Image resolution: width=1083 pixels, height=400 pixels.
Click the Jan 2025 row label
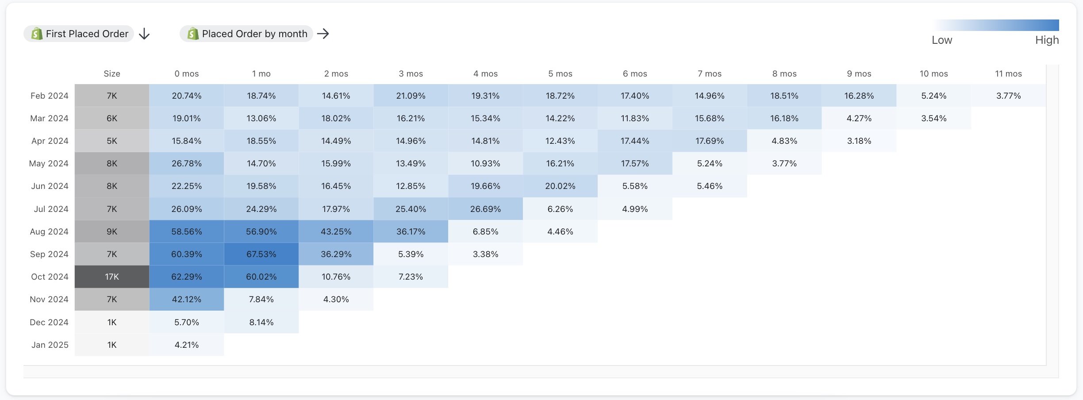(49, 345)
